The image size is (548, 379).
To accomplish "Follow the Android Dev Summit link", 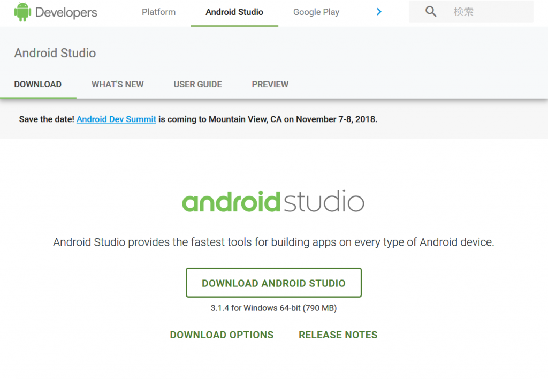I will click(x=116, y=119).
